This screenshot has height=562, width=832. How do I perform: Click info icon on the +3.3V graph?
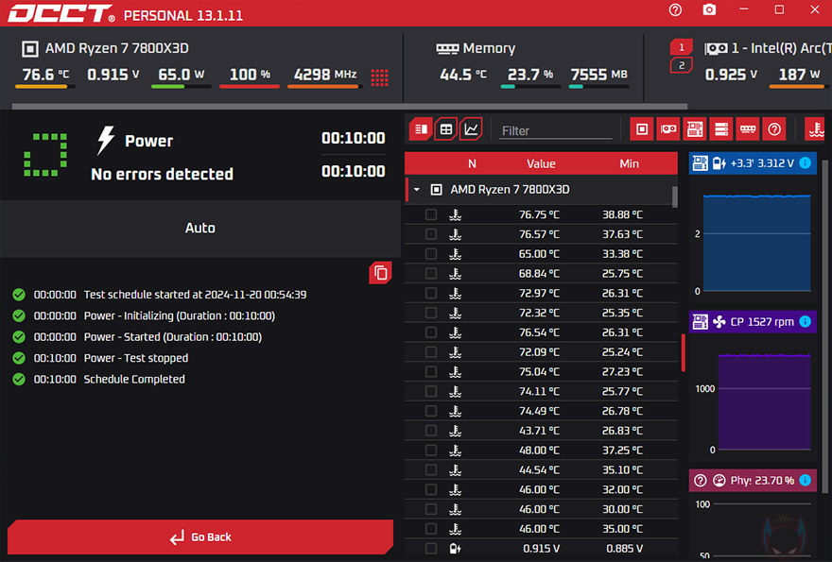tap(805, 162)
